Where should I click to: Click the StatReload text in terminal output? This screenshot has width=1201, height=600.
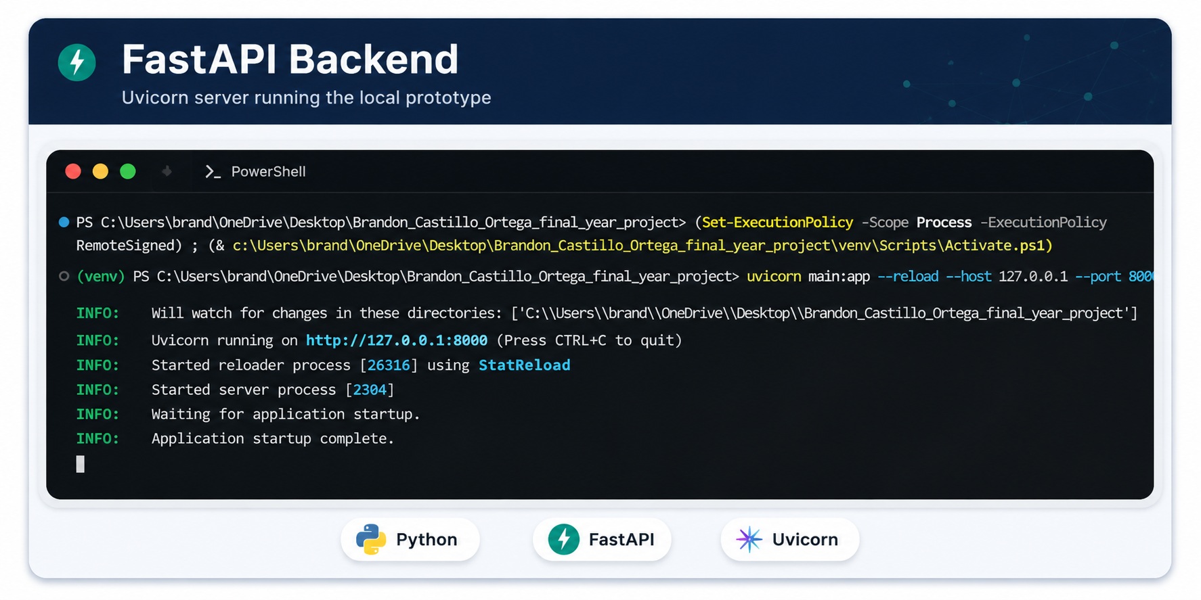(x=524, y=365)
